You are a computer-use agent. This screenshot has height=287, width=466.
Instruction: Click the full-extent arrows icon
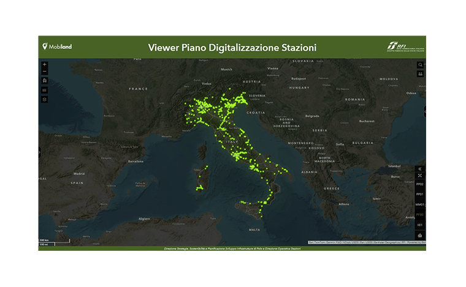tap(420, 175)
